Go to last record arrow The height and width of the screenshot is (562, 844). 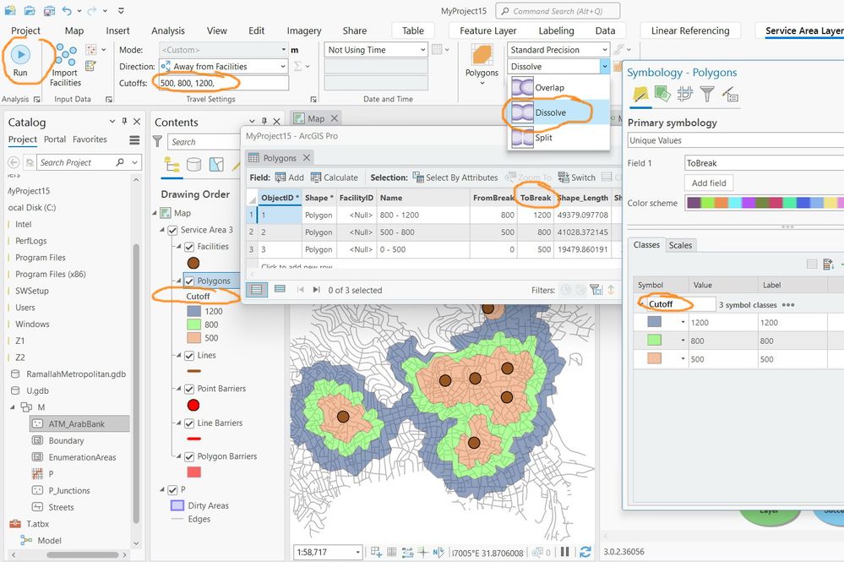click(317, 290)
